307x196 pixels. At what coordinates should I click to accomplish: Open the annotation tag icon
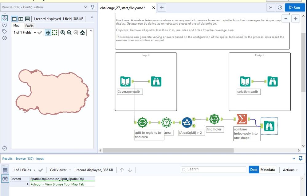pyautogui.click(x=5, y=31)
